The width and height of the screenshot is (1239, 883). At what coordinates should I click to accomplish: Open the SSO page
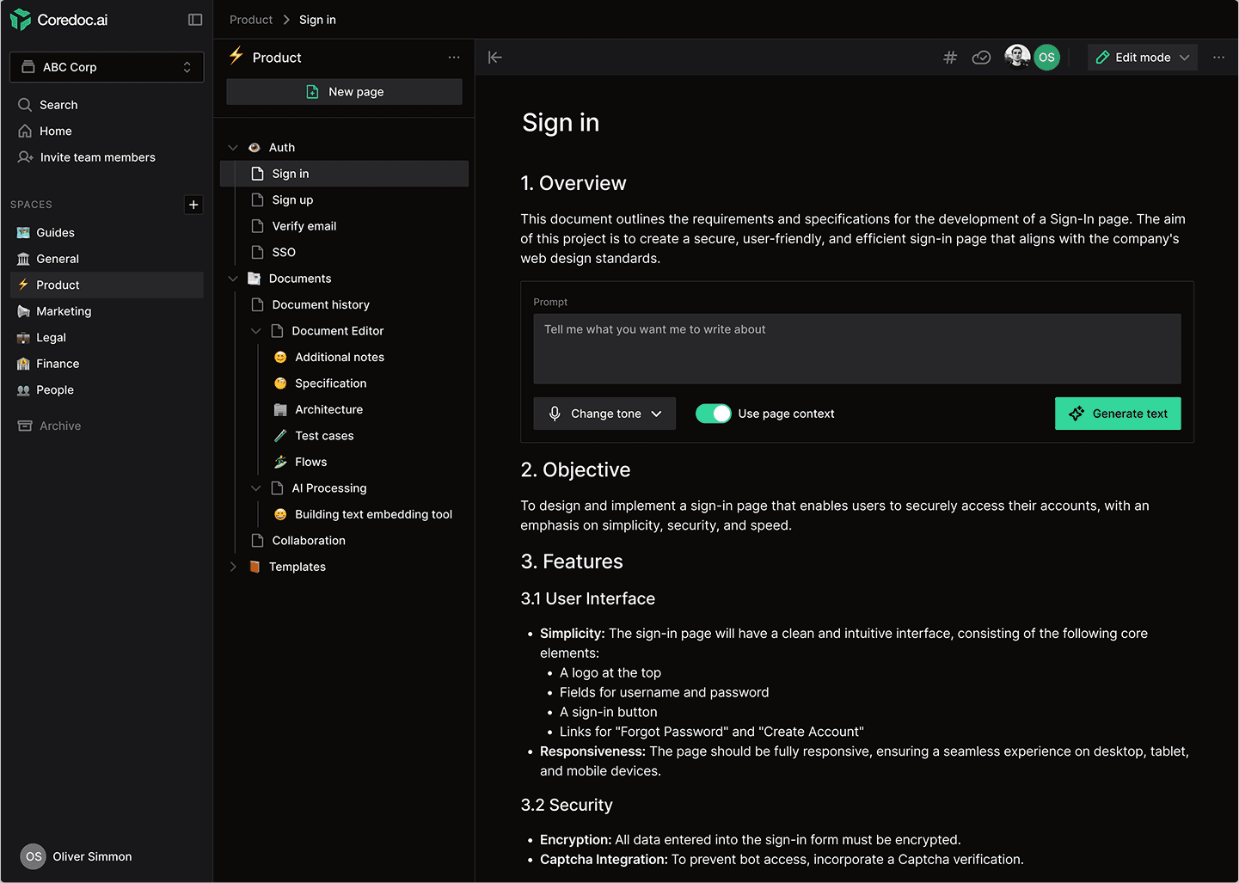pos(344,252)
